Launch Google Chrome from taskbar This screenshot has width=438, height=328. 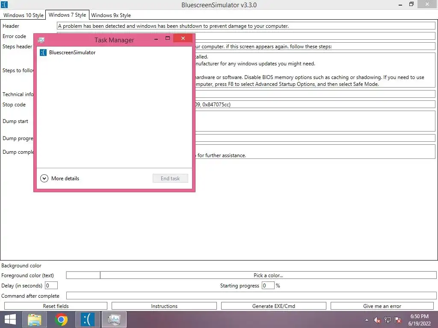click(x=61, y=319)
